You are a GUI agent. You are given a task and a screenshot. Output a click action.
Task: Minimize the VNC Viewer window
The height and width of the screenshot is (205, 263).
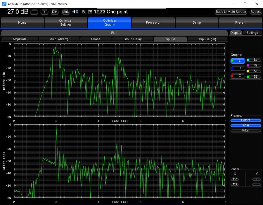[233, 4]
